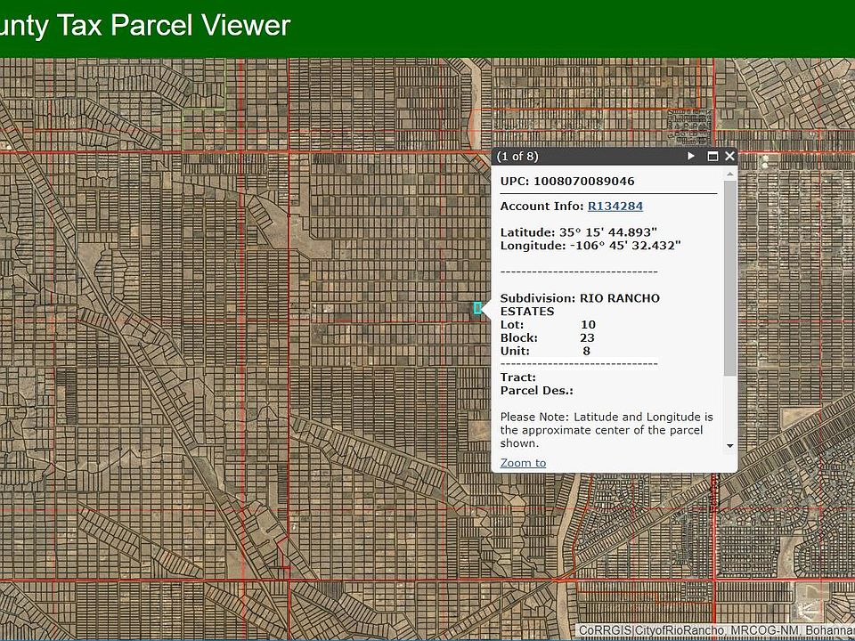
Task: Click the Tax Parcel Viewer header title
Action: (145, 25)
